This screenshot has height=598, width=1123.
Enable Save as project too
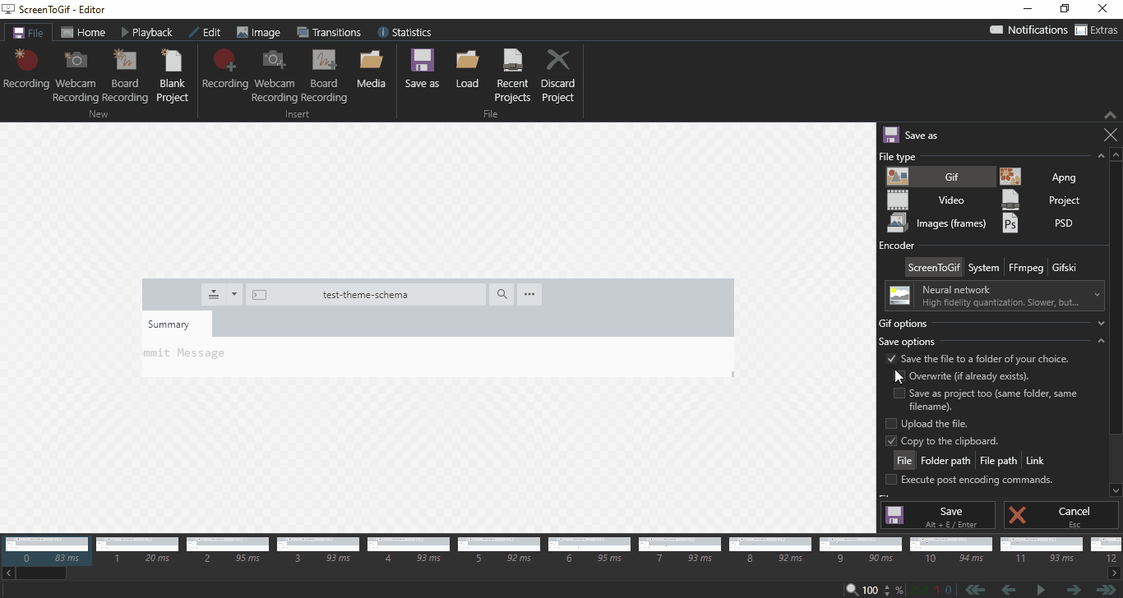[x=899, y=393]
